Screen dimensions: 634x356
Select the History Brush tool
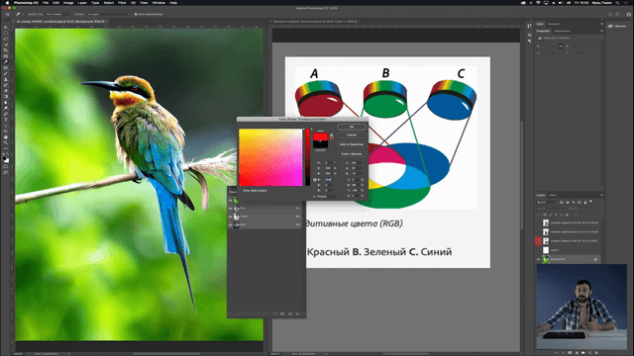(x=6, y=85)
